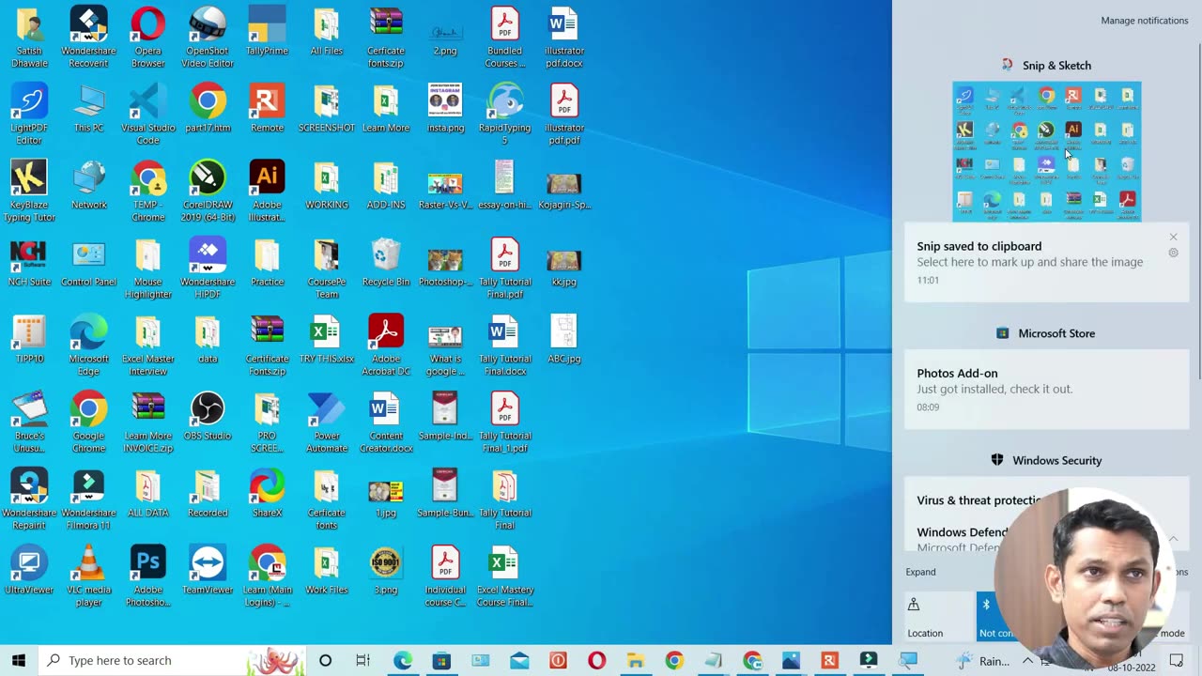Open the Photos Add-on notification

coord(1047,390)
